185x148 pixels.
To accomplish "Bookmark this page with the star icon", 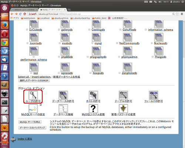I will pos(177,14).
